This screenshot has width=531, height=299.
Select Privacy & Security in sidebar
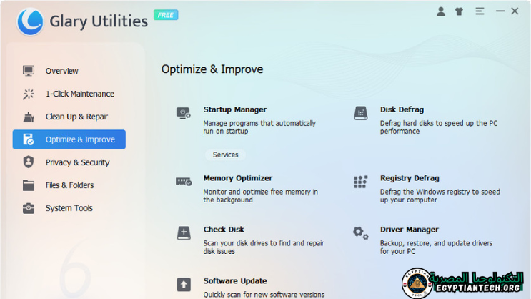tap(77, 162)
